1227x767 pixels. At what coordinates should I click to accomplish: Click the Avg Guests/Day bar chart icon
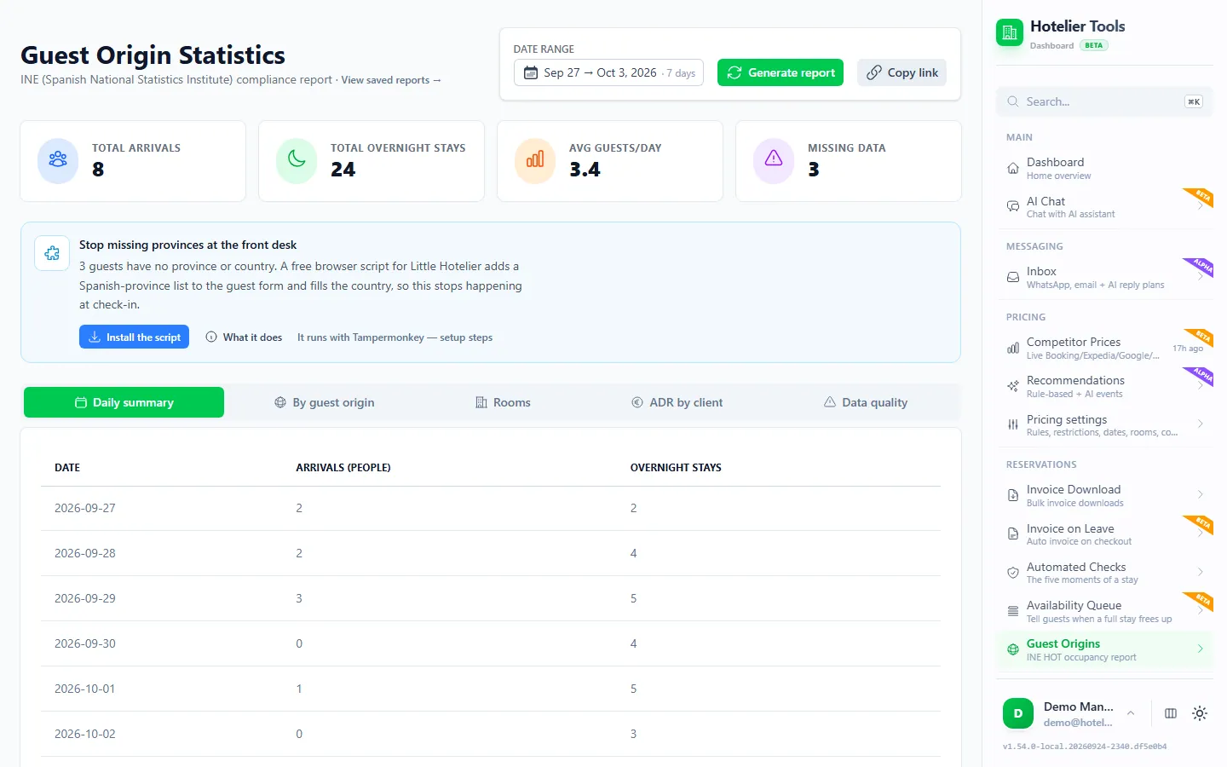[535, 159]
